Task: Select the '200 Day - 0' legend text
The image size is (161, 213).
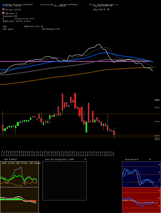Action: tap(11, 14)
